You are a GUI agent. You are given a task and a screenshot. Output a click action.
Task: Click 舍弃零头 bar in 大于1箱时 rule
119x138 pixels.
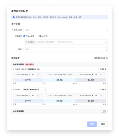coord(28,80)
